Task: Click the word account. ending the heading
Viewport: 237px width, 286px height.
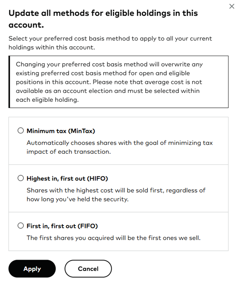Action: [x=26, y=25]
